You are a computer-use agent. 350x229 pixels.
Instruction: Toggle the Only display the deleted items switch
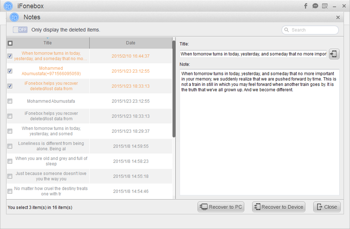pyautogui.click(x=20, y=30)
